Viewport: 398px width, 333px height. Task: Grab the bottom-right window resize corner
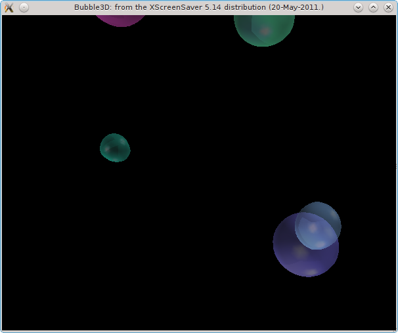tap(396, 331)
